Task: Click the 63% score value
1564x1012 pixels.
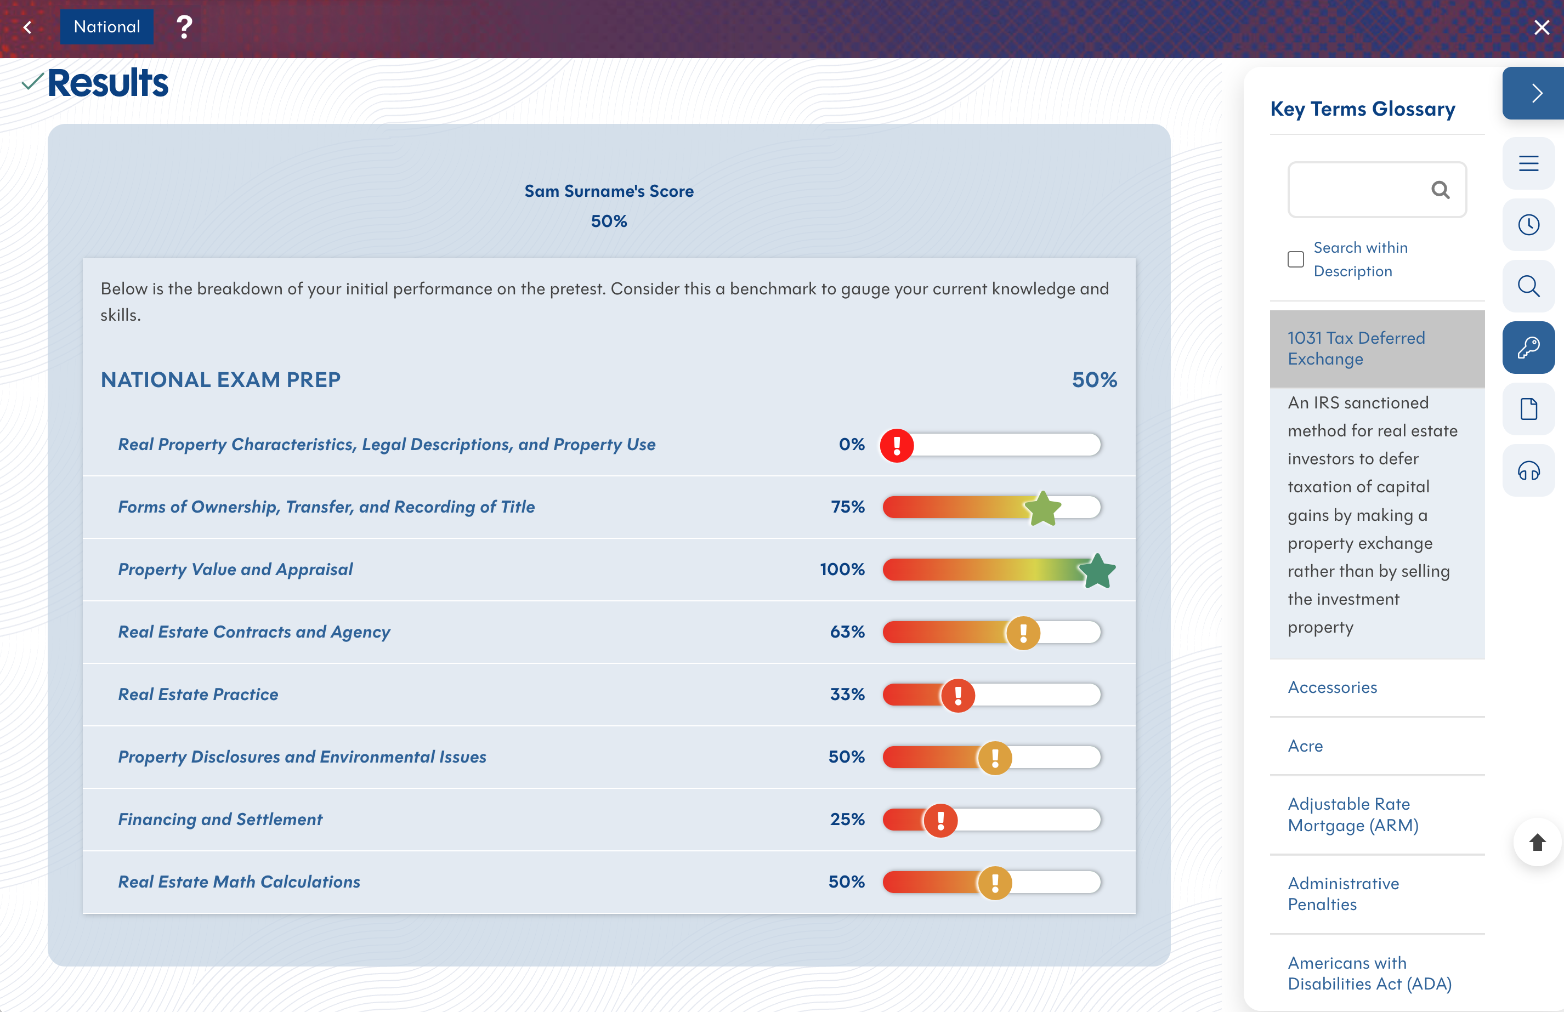Action: pyautogui.click(x=847, y=632)
